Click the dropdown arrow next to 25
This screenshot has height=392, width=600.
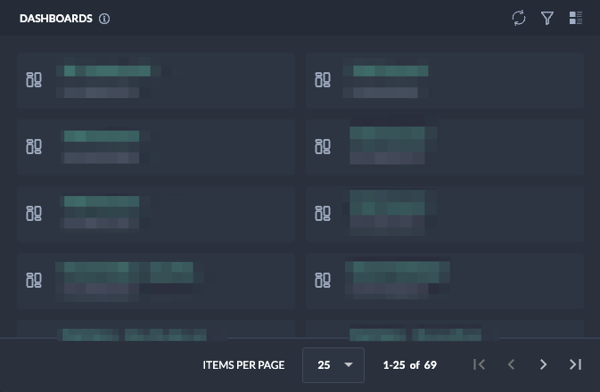coord(349,364)
